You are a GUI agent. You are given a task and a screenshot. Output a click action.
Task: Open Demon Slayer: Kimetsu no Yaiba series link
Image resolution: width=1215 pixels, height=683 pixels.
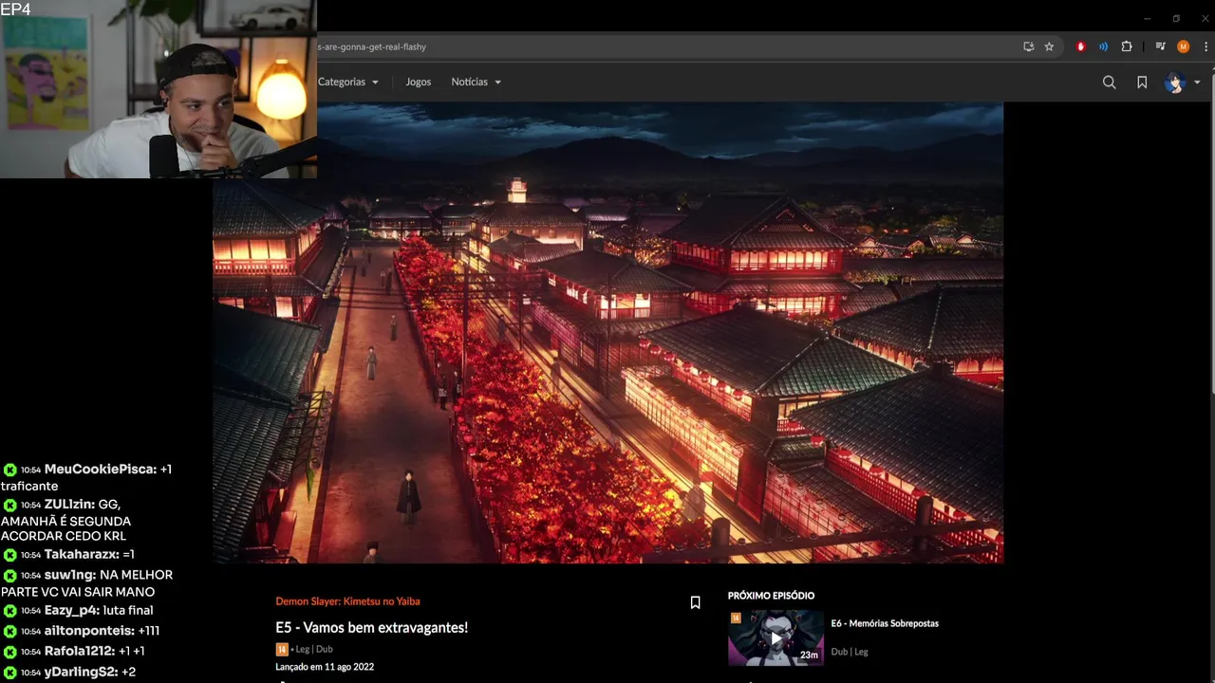click(x=347, y=601)
